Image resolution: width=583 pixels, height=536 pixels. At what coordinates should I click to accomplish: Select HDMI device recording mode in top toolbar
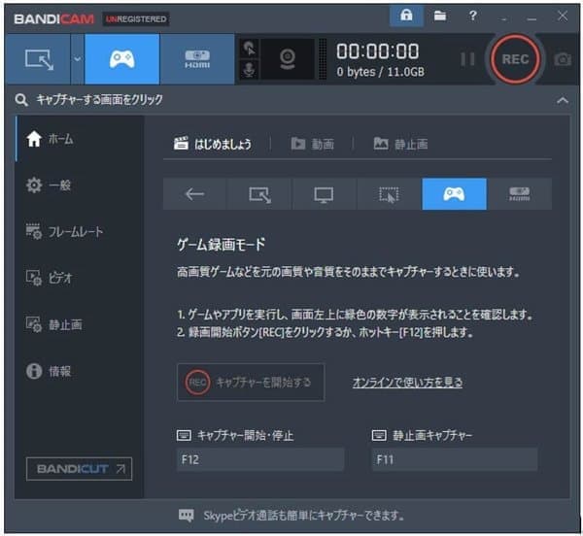click(x=197, y=59)
